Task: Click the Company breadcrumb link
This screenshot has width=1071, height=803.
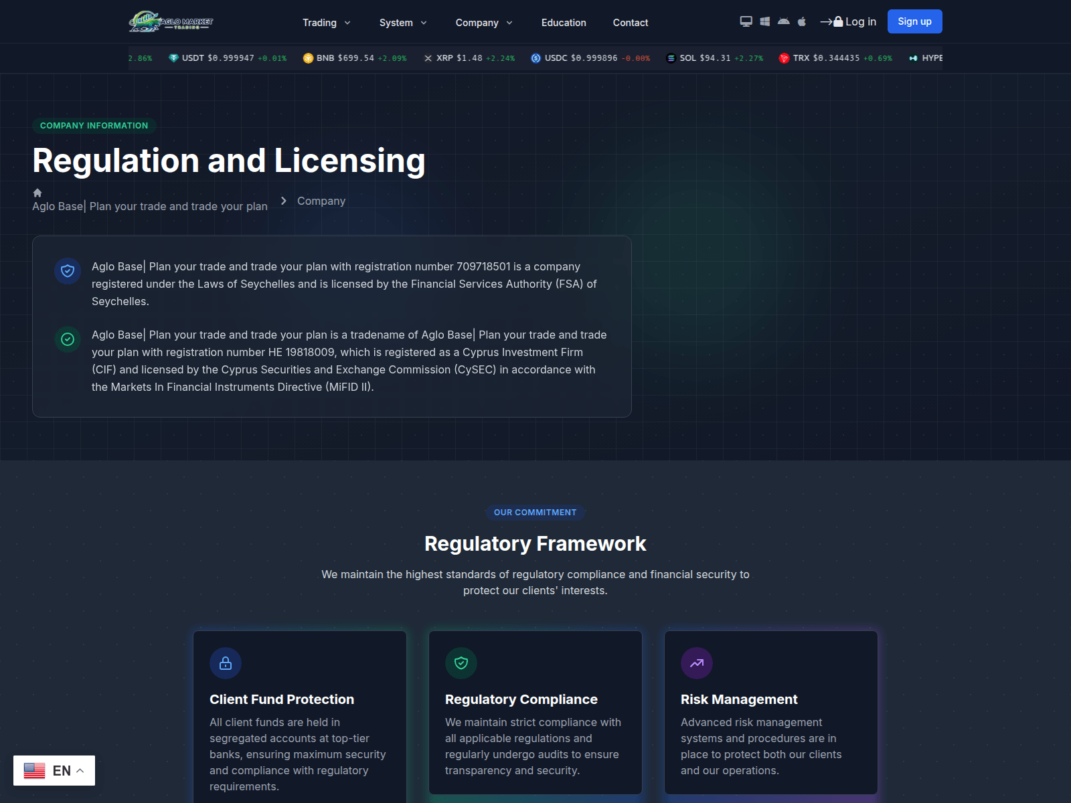Action: pyautogui.click(x=321, y=201)
